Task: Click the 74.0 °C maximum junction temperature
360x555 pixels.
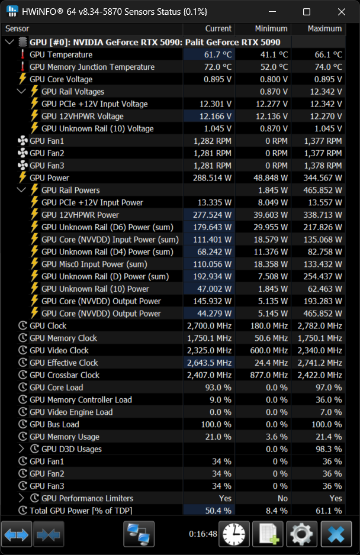Action: tap(329, 67)
